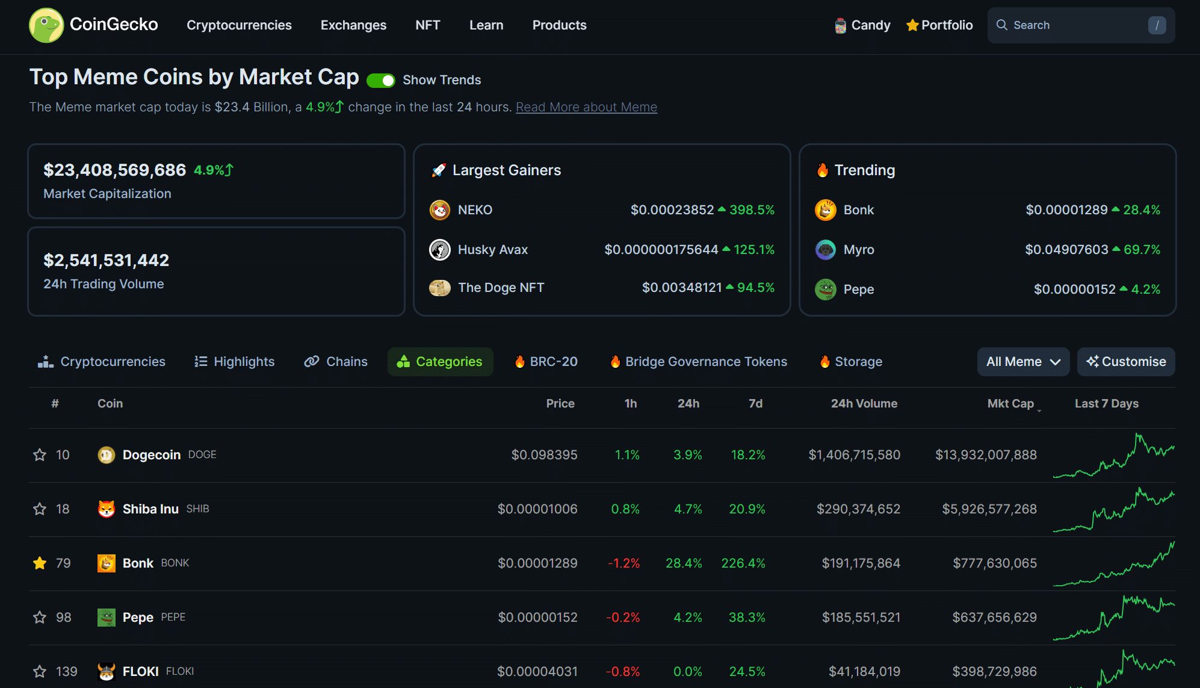Unfavorite Bonk via its yellow star

(x=40, y=563)
